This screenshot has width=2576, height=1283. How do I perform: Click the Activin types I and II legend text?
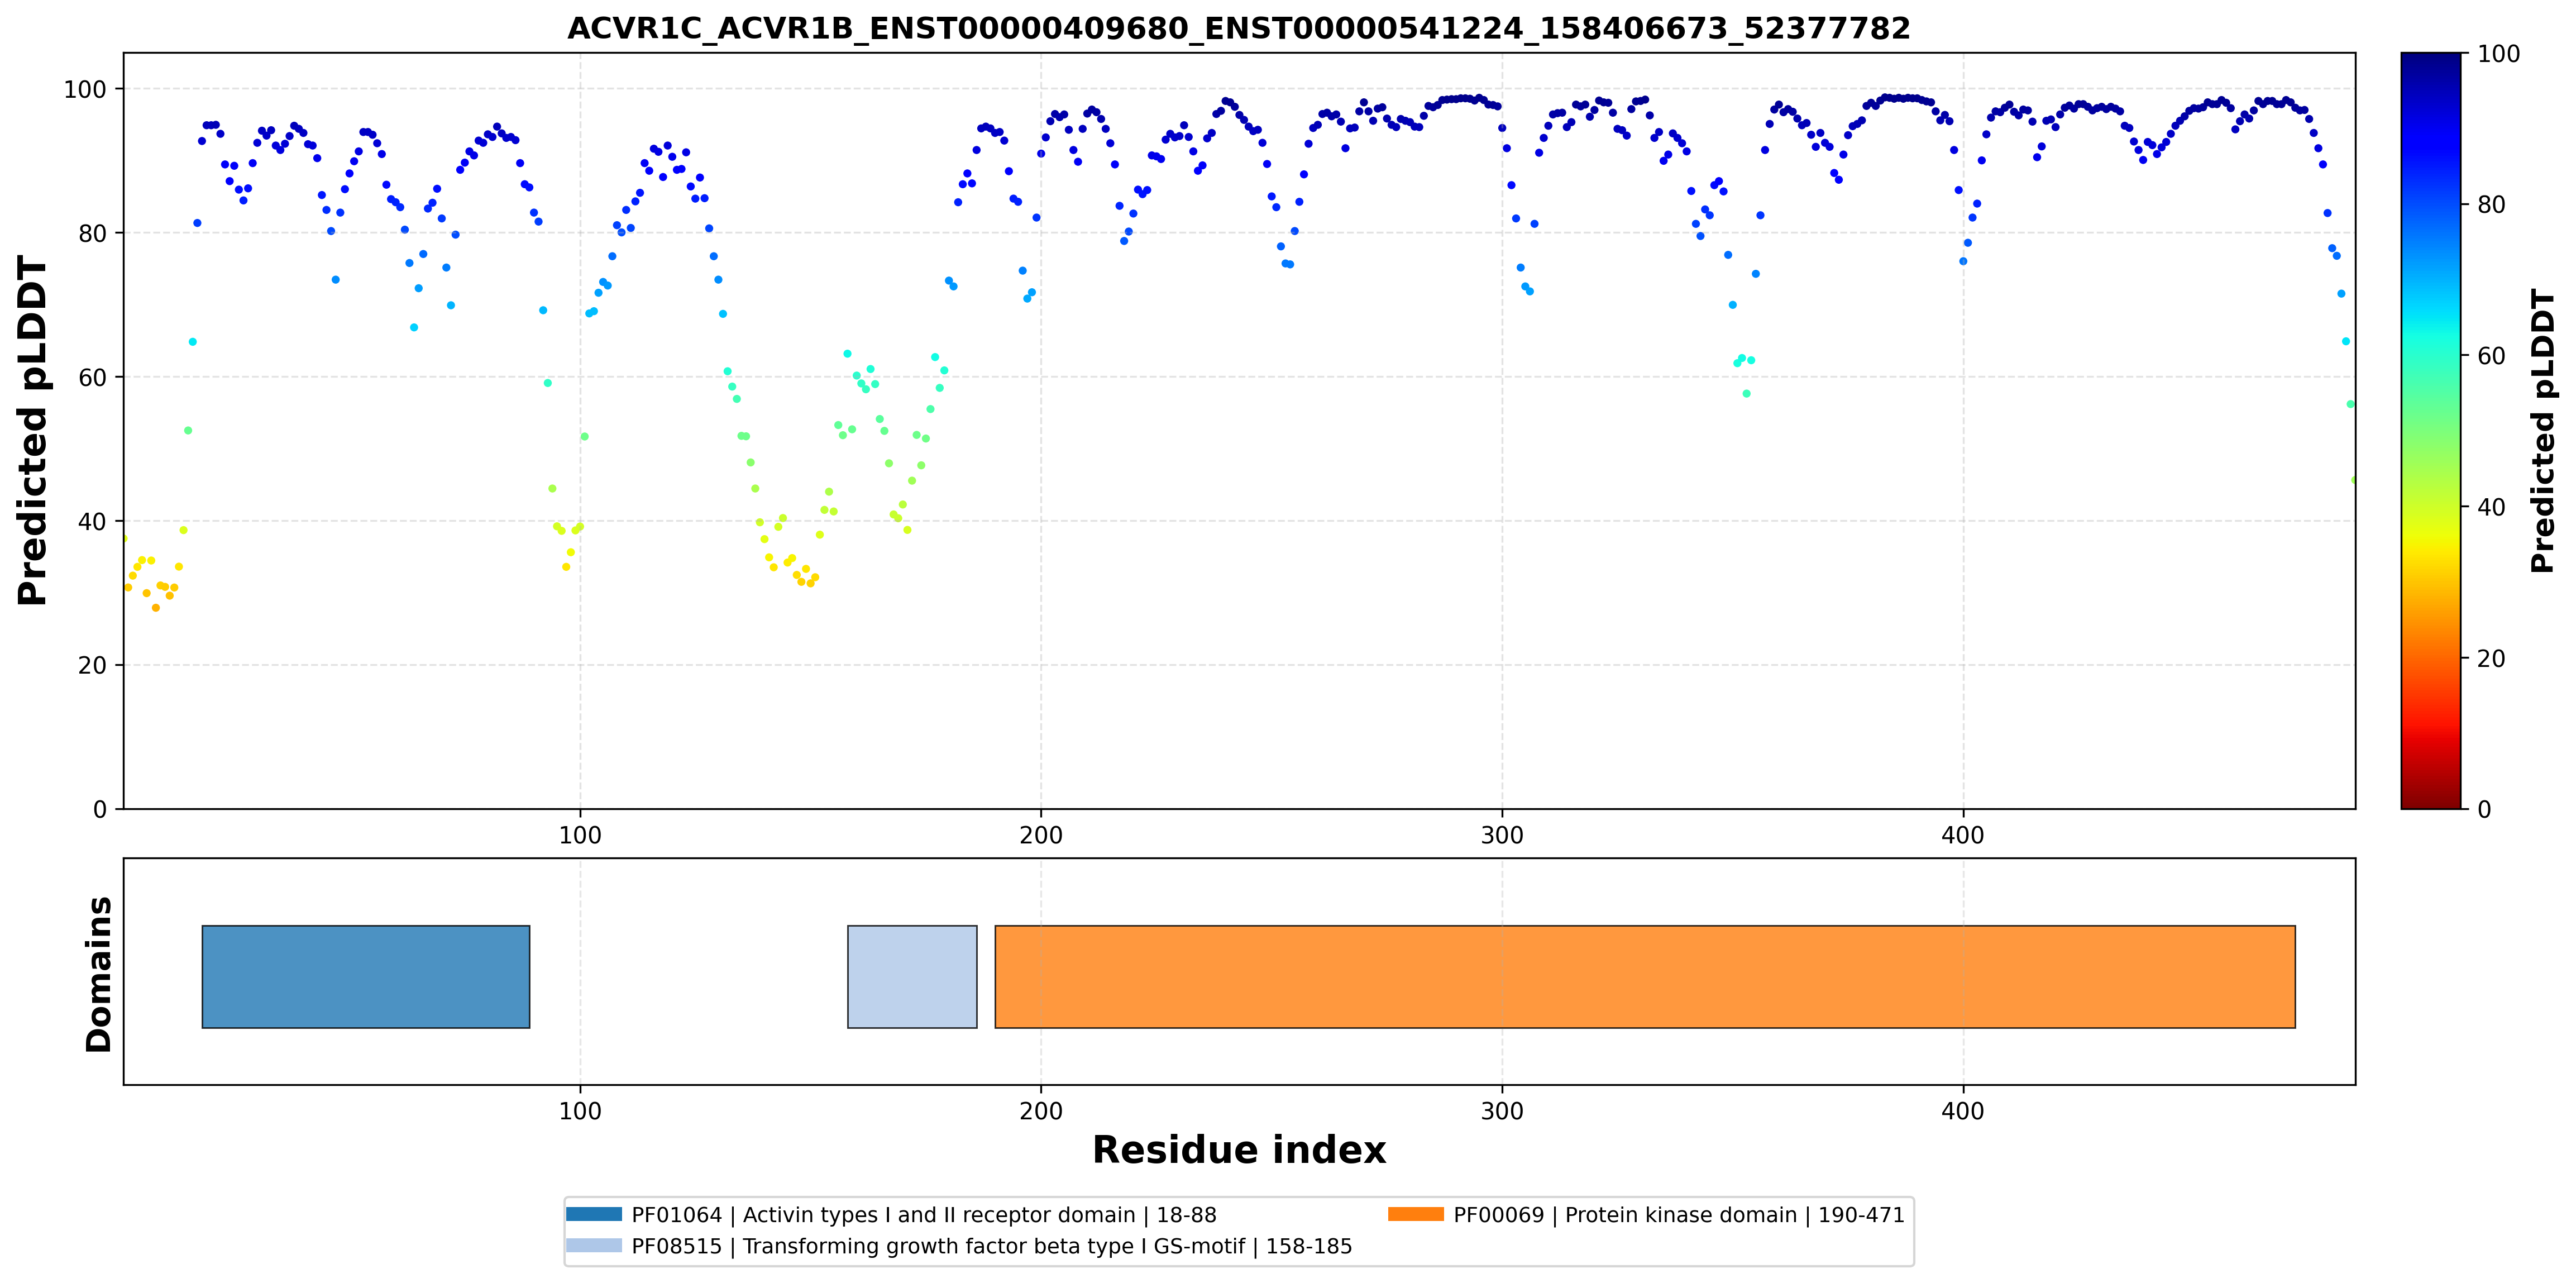pyautogui.click(x=924, y=1215)
